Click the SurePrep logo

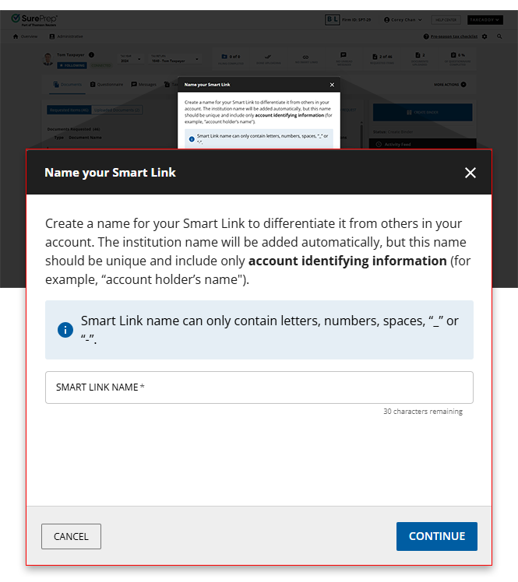pyautogui.click(x=34, y=19)
